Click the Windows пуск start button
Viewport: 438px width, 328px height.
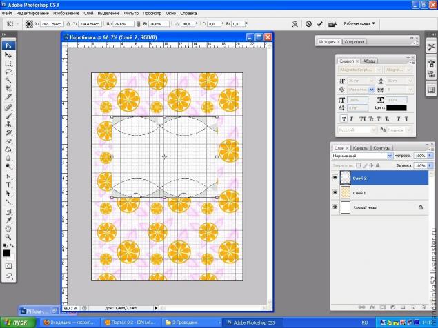point(18,322)
